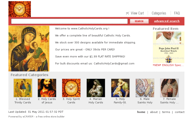Open Holy Family category image
The image size is (187, 140).
(120, 88)
